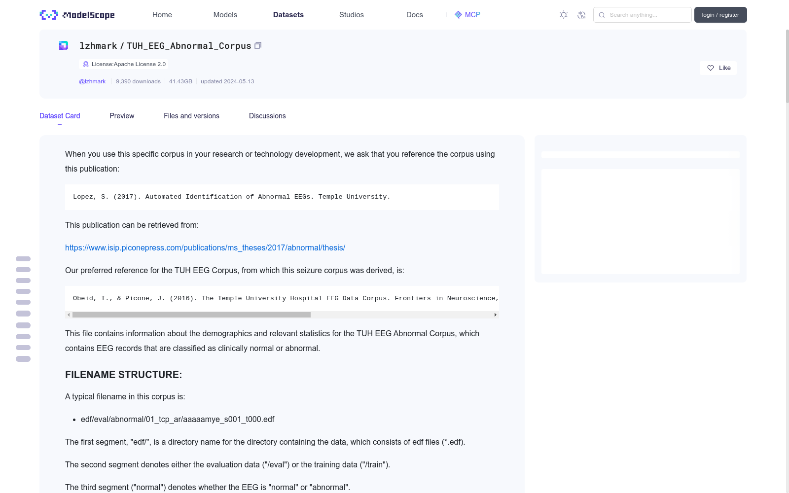Viewport: 789px width, 493px height.
Task: Click the 41.43GB size text
Action: click(180, 81)
